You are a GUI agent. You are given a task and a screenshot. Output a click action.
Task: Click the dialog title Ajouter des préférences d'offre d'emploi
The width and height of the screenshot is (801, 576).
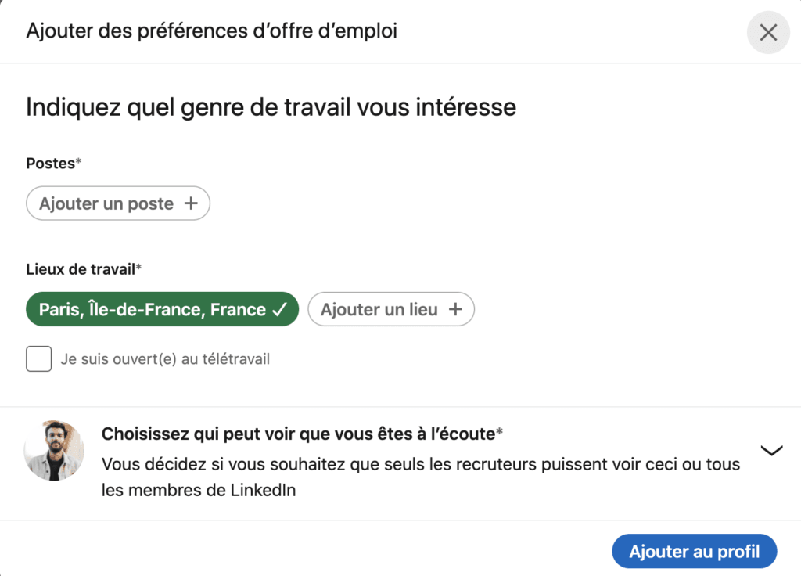[211, 31]
